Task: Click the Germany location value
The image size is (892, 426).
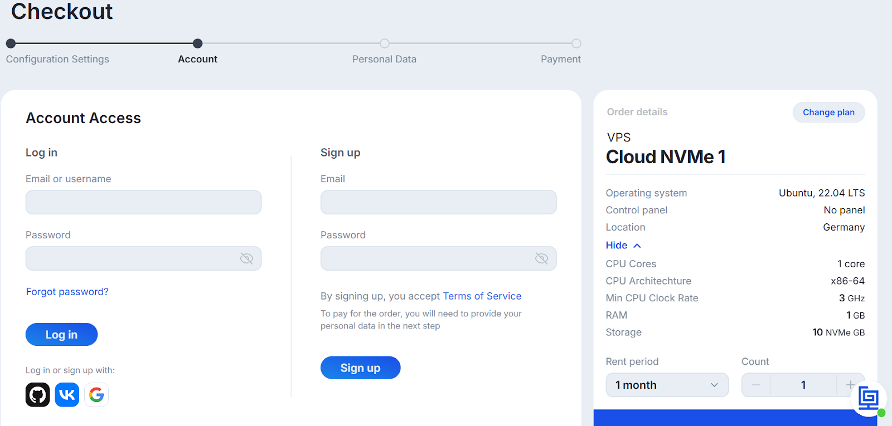Action: [844, 227]
